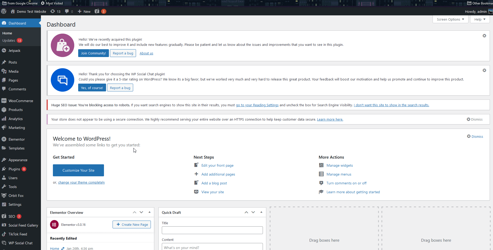Viewport: 493px width, 250px height.
Task: Check updates via the refresh icon showing 13
Action: [55, 11]
